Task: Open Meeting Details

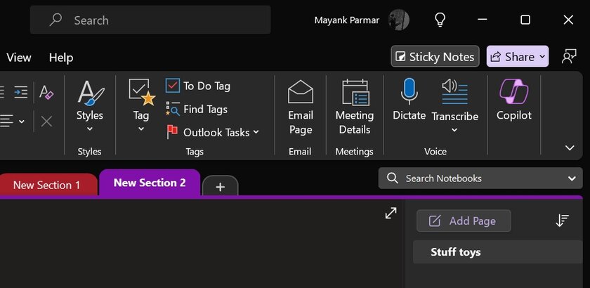Action: (x=355, y=93)
